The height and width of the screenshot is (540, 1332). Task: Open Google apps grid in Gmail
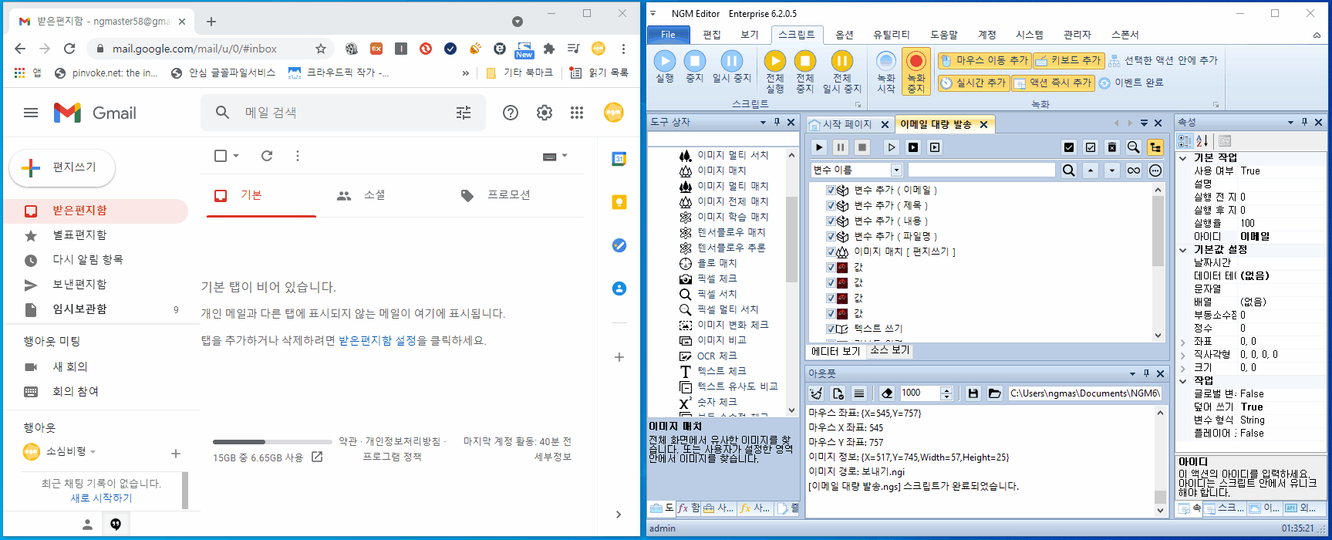[577, 113]
